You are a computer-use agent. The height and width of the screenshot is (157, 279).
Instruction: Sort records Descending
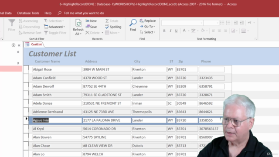(29, 27)
